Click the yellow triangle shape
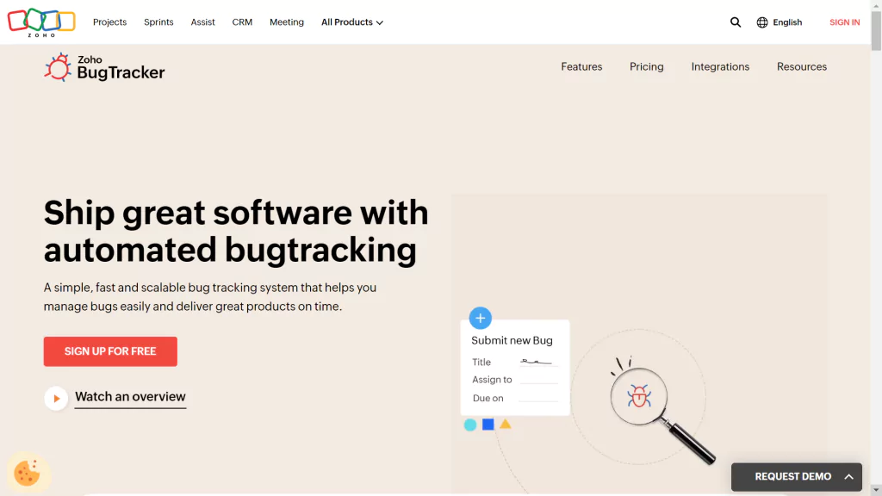 tap(505, 424)
